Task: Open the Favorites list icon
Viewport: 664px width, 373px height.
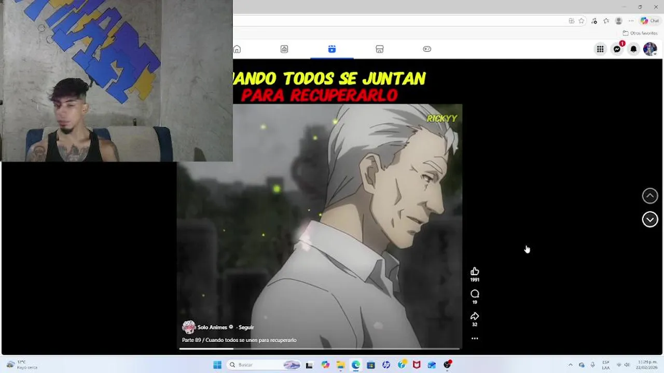Action: (x=606, y=21)
